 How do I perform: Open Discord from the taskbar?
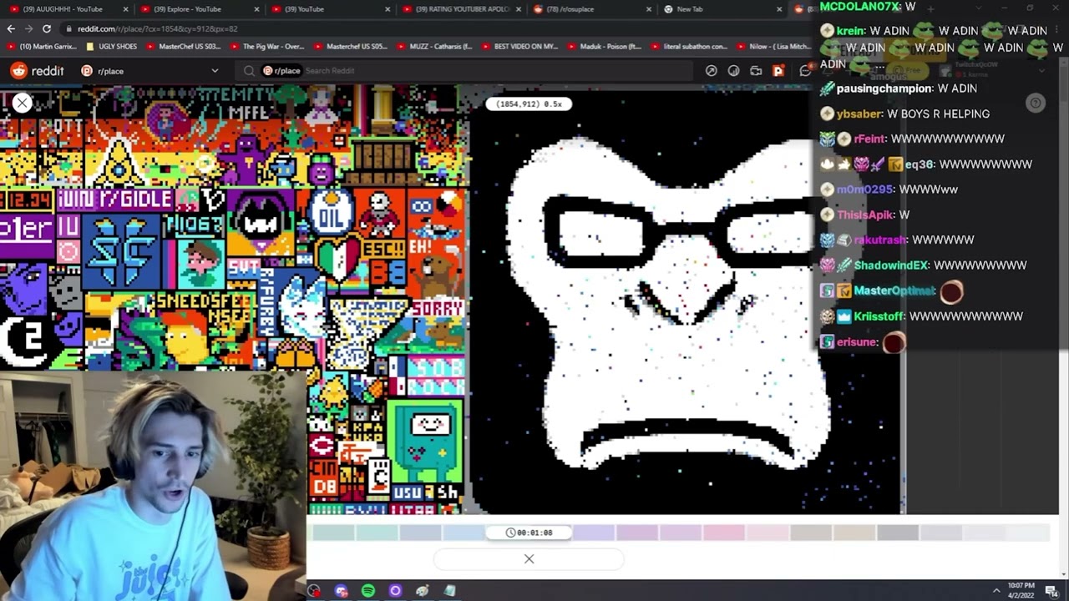tap(341, 591)
